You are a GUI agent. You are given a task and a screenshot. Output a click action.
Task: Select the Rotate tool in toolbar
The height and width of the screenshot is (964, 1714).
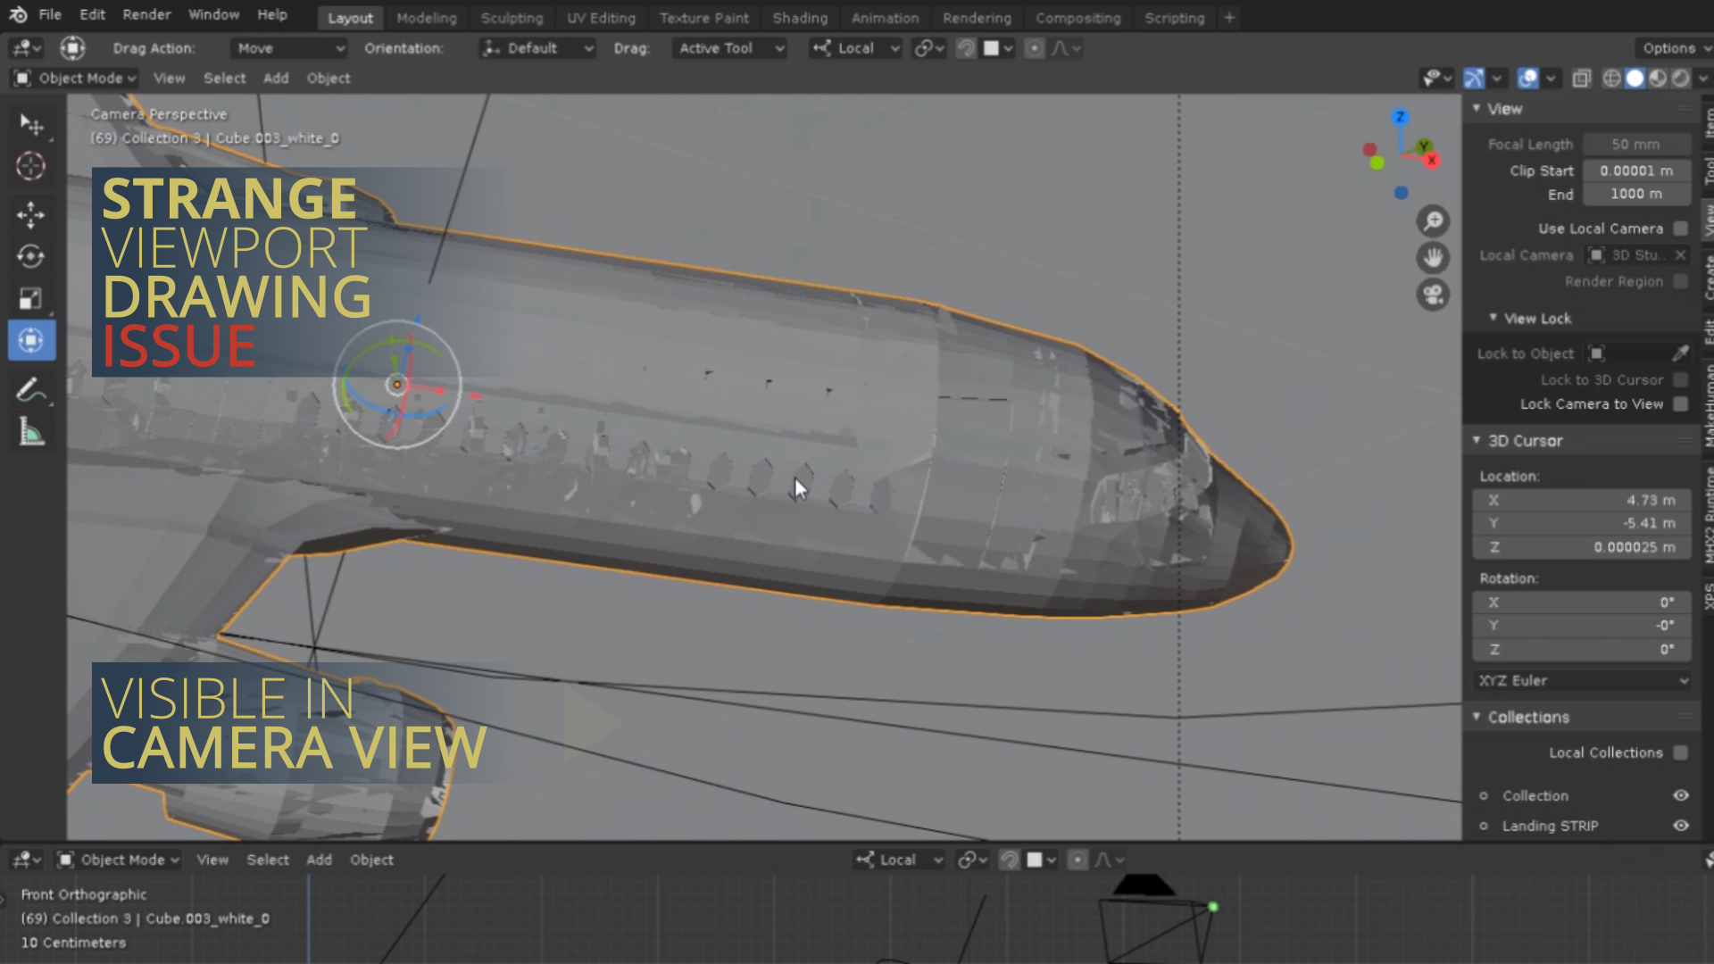(x=31, y=257)
